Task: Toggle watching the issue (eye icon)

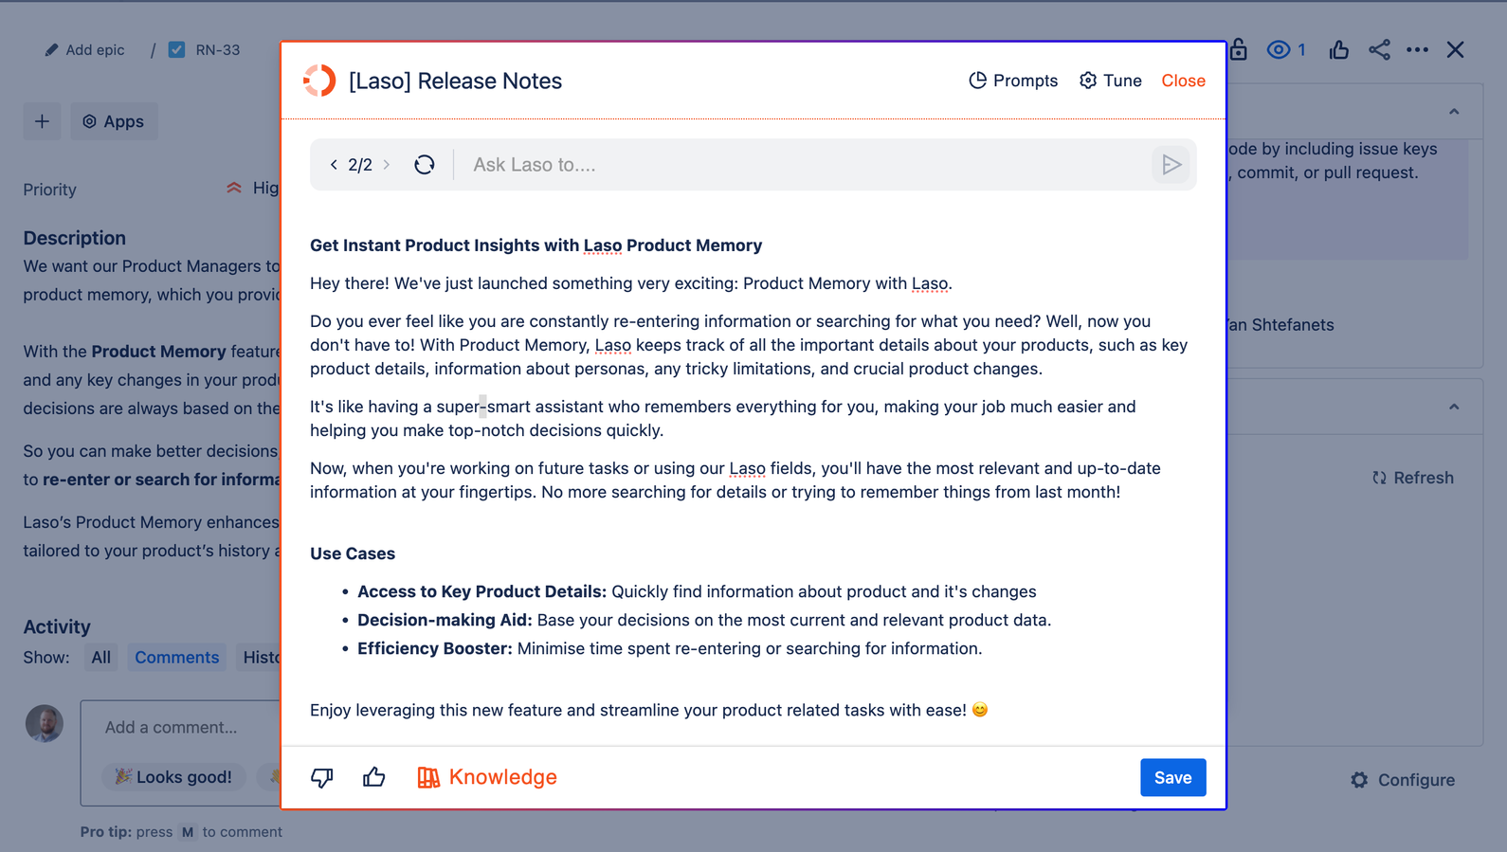Action: point(1286,49)
